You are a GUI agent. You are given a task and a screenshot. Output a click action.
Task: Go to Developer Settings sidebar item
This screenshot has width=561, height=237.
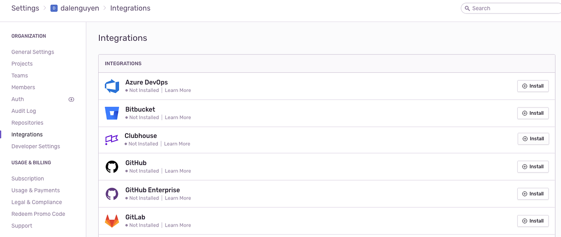(x=36, y=146)
